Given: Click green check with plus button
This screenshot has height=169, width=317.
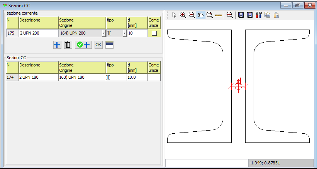Looking at the screenshot, I should [x=83, y=45].
